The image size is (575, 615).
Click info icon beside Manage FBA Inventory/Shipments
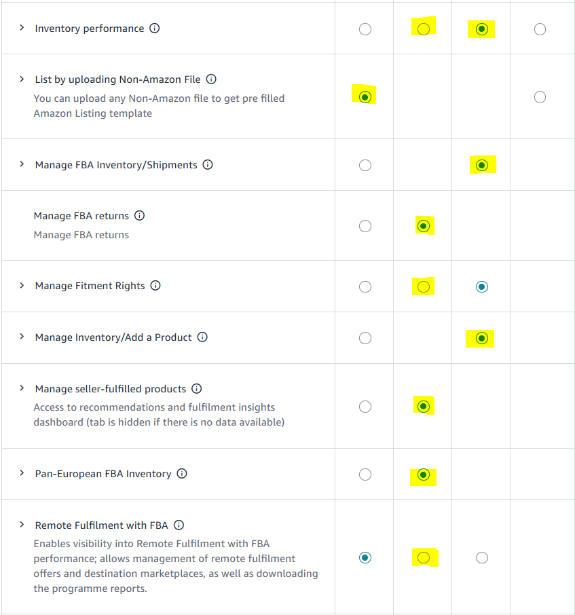208,165
